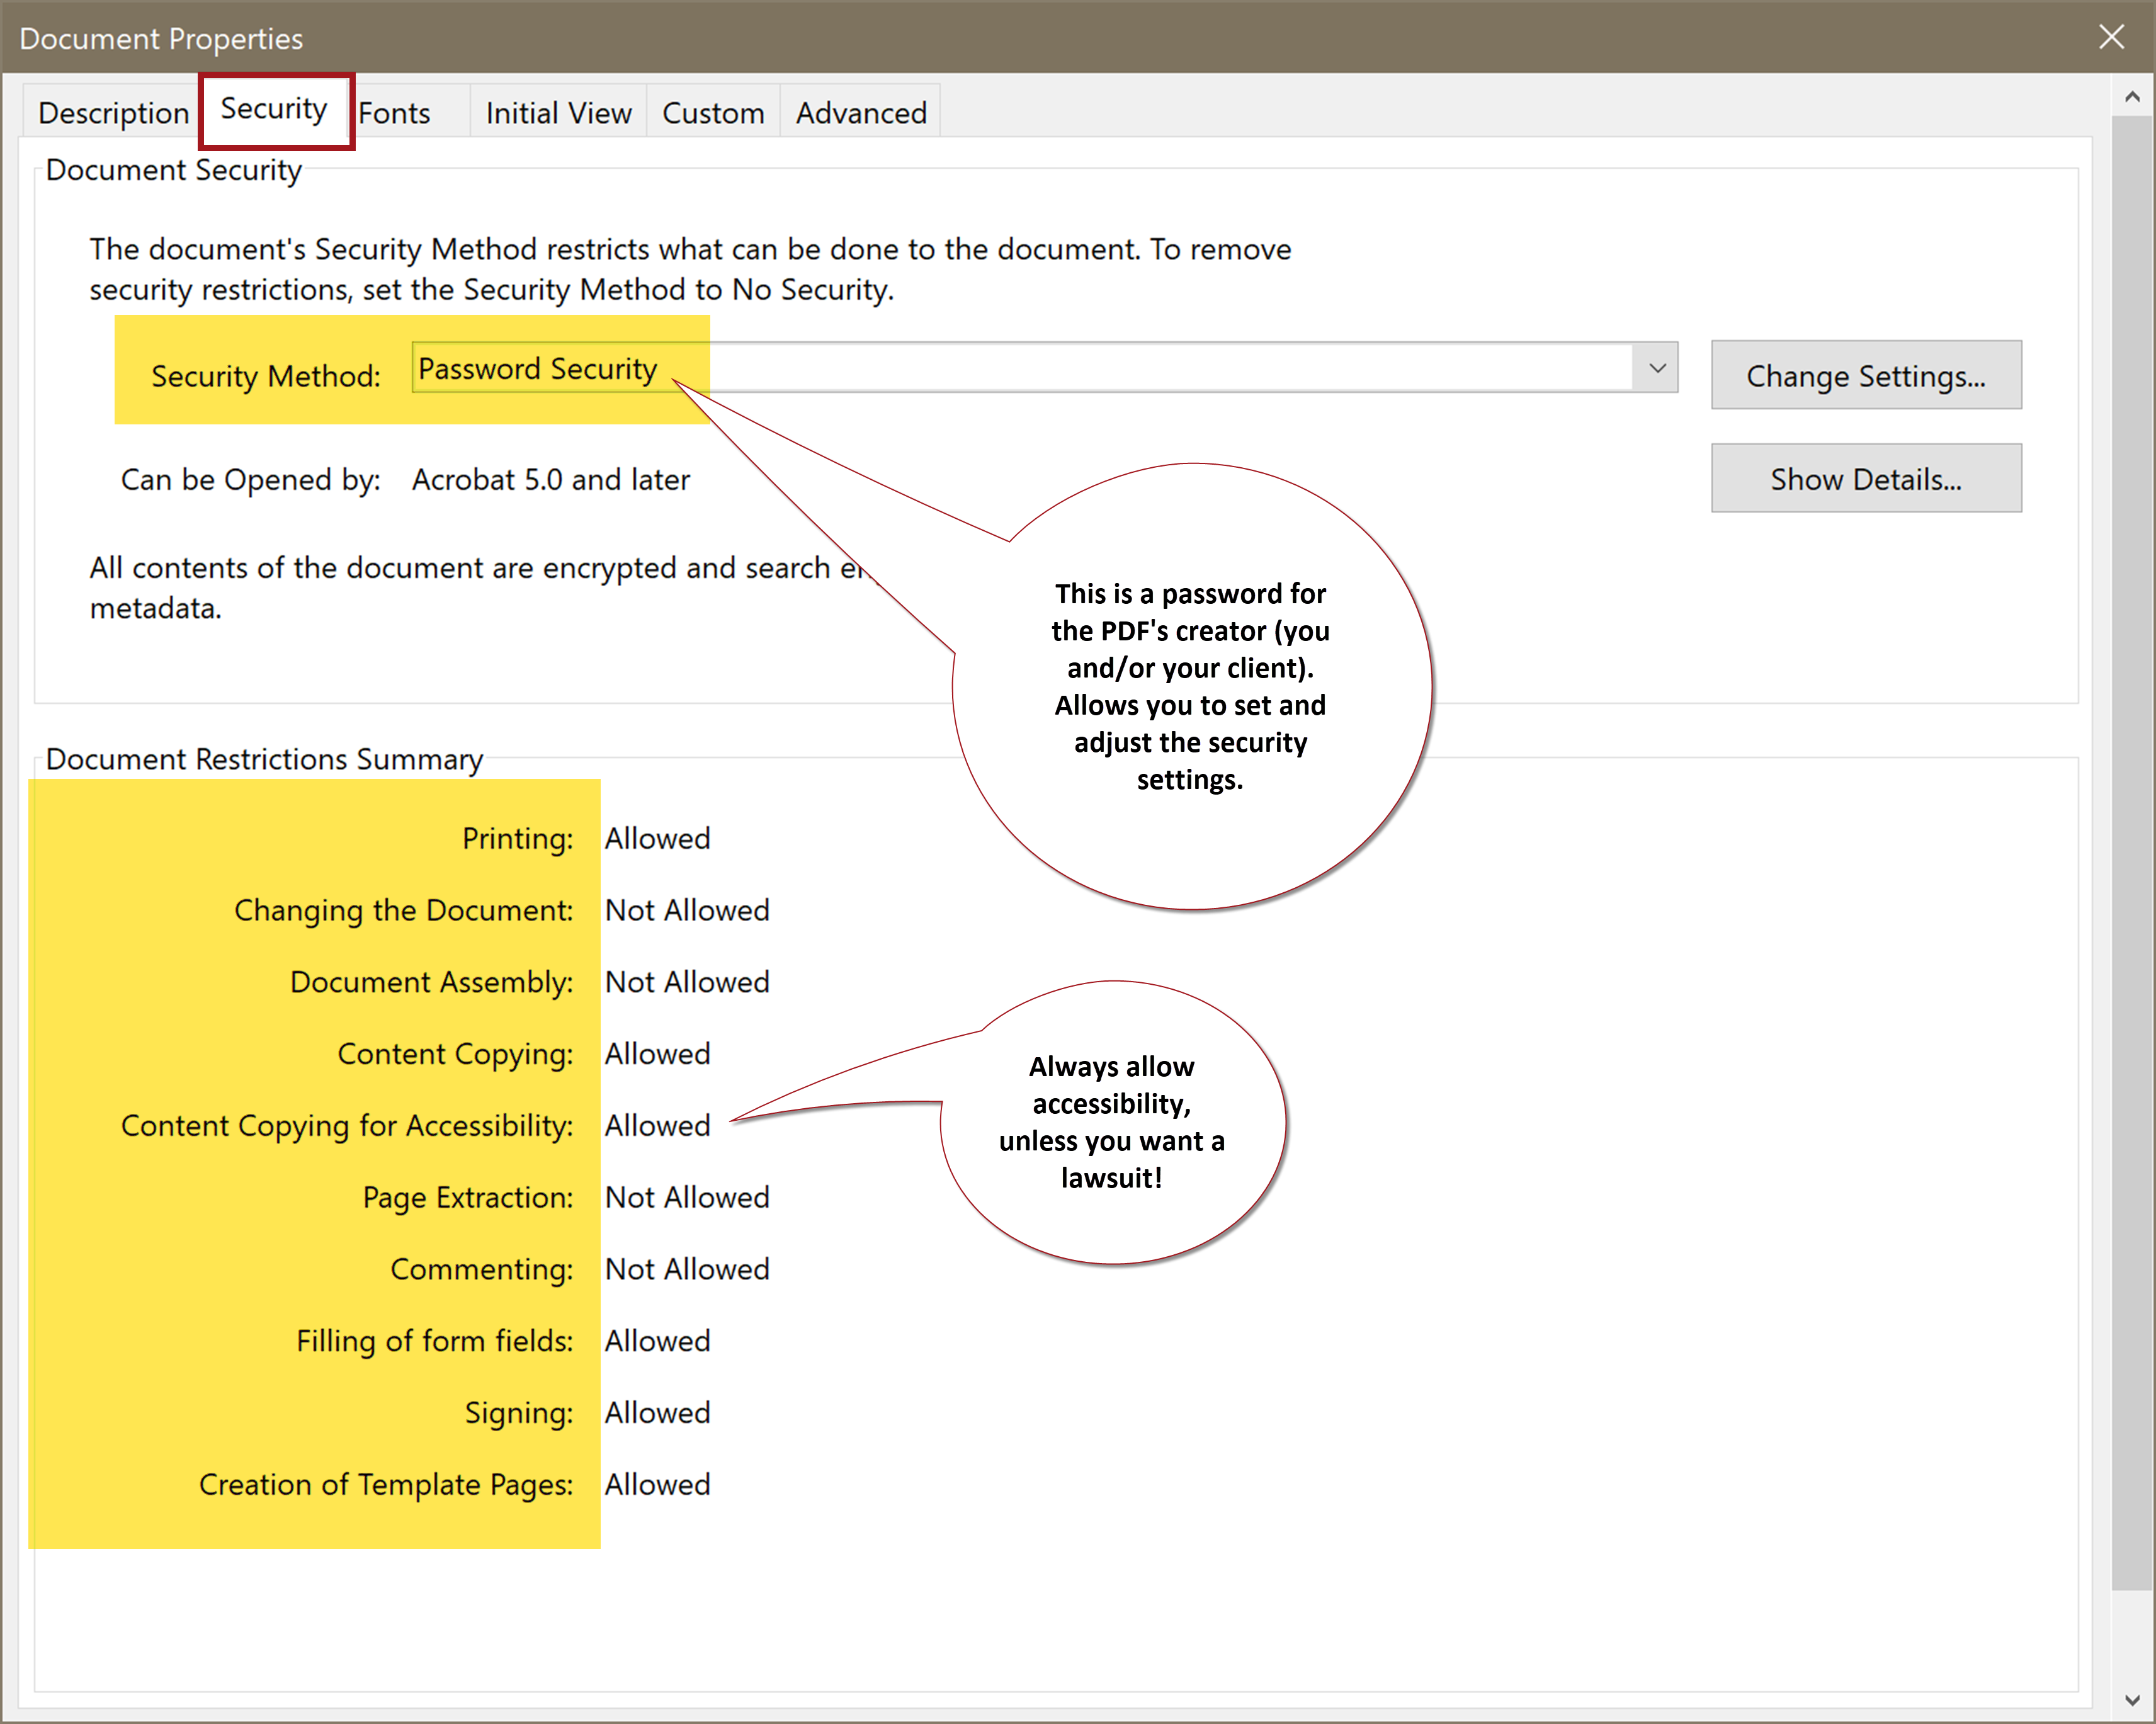This screenshot has width=2156, height=1724.
Task: Click the Show Details button
Action: coord(1866,478)
